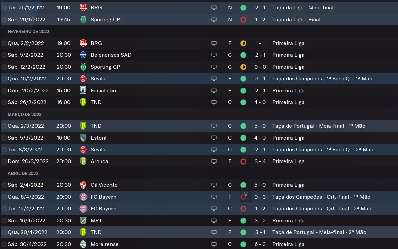The height and width of the screenshot is (249, 398).
Task: Open the 6 - 3 result against Moreirense
Action: [x=260, y=244]
